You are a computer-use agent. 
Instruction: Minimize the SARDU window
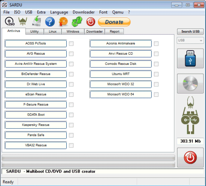point(176,5)
